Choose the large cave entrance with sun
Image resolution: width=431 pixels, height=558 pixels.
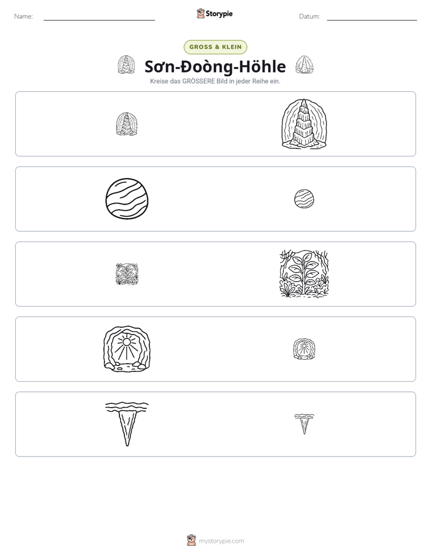tap(127, 349)
